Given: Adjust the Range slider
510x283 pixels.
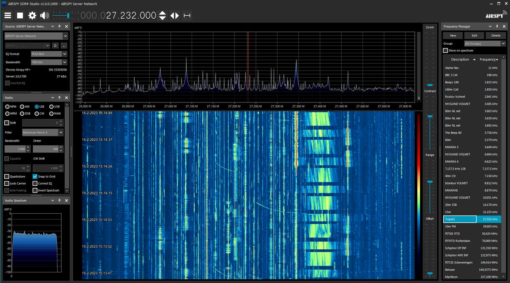Looking at the screenshot, I should coord(430,181).
